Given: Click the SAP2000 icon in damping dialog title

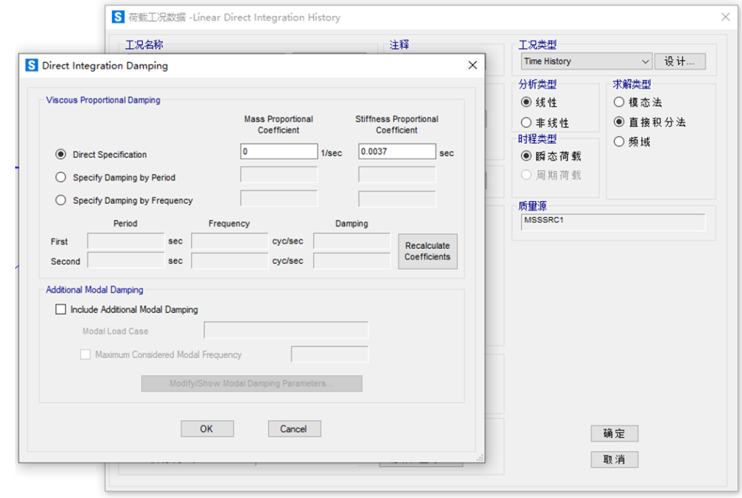Looking at the screenshot, I should [31, 65].
